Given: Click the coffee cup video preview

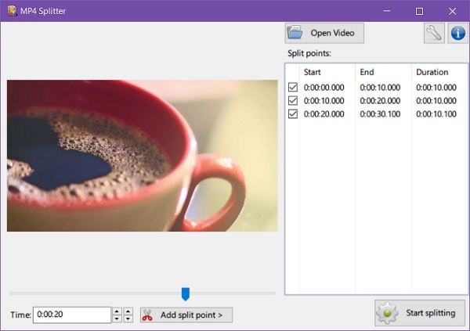Looking at the screenshot, I should tap(143, 156).
